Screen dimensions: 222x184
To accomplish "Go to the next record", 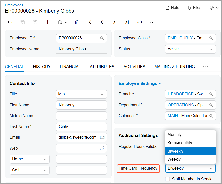I will (114, 22).
